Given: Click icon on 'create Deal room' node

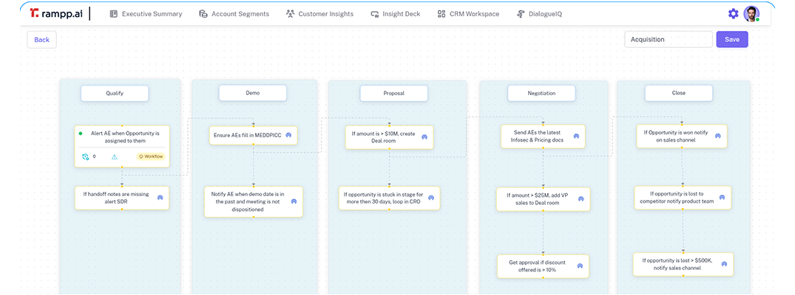Looking at the screenshot, I should 424,136.
